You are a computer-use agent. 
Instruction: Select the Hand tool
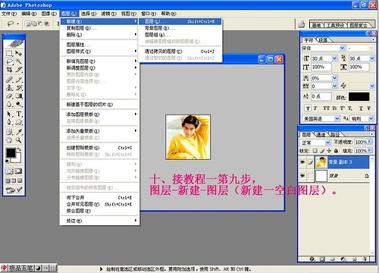point(9,140)
